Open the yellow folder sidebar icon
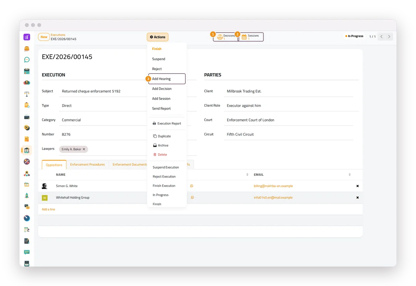This screenshot has width=416, height=286. tap(27, 184)
